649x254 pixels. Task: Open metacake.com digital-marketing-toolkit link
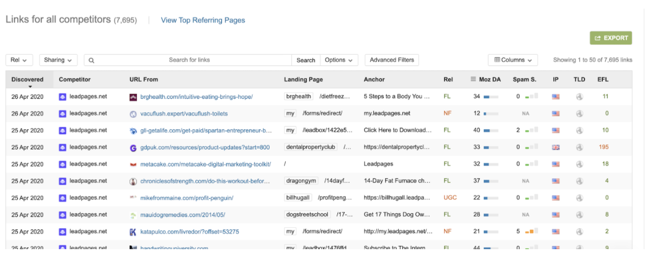pos(205,164)
